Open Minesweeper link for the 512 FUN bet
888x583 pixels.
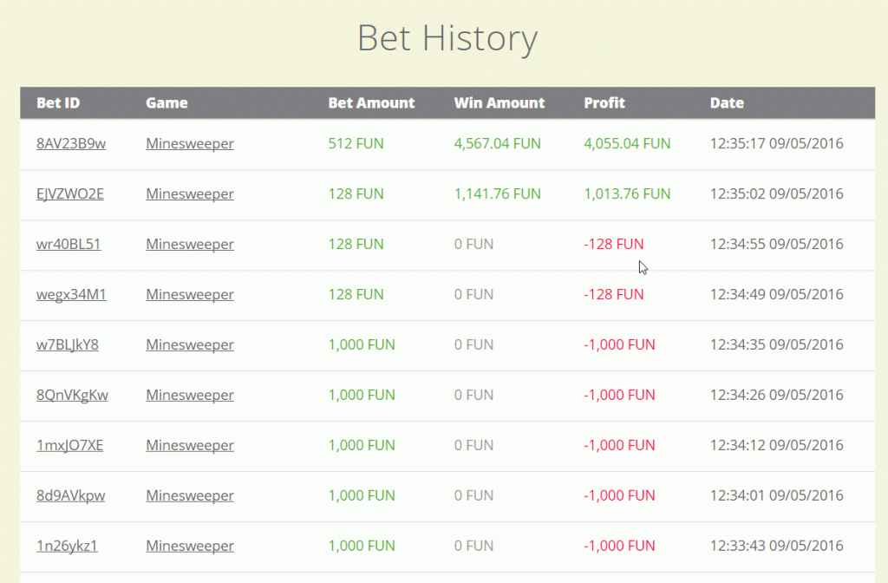pos(190,143)
